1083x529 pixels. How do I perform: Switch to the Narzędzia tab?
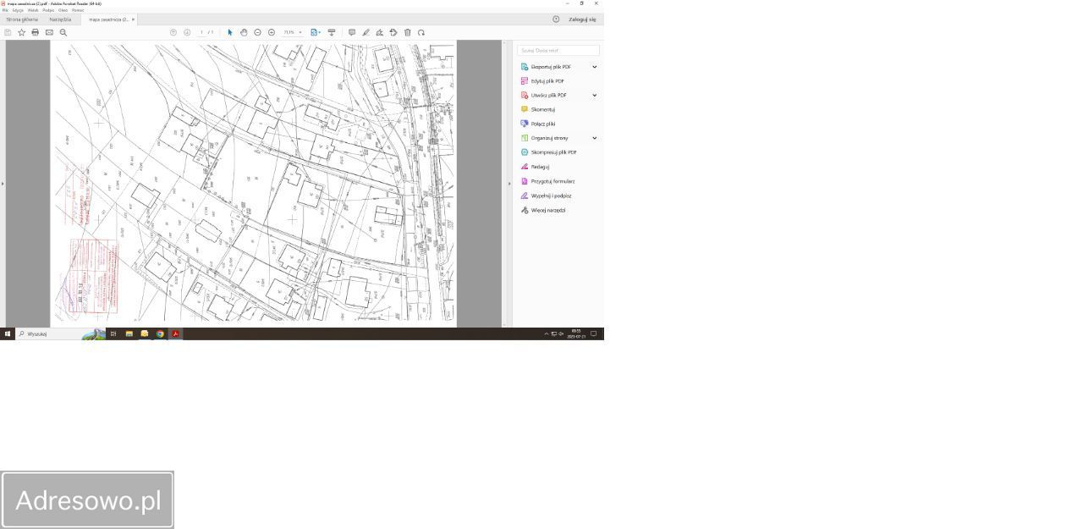click(x=60, y=19)
